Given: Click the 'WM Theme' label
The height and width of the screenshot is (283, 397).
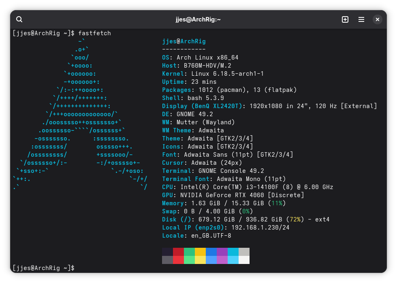Looking at the screenshot, I should [177, 130].
